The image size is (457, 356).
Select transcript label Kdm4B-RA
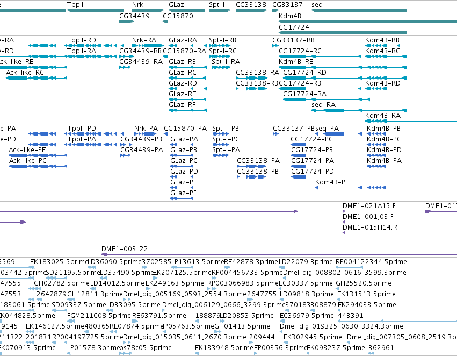click(x=383, y=116)
